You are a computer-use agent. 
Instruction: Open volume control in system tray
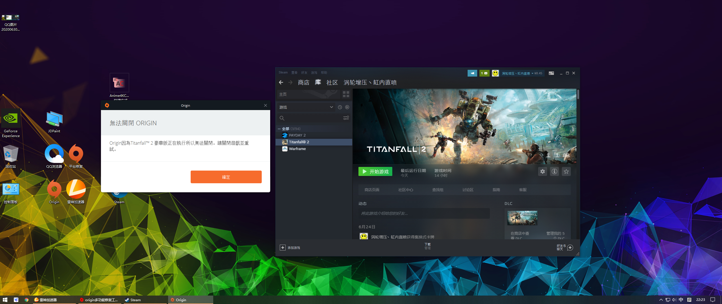[x=674, y=300]
